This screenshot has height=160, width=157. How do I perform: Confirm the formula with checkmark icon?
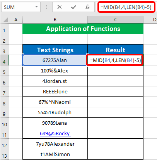click(x=73, y=7)
